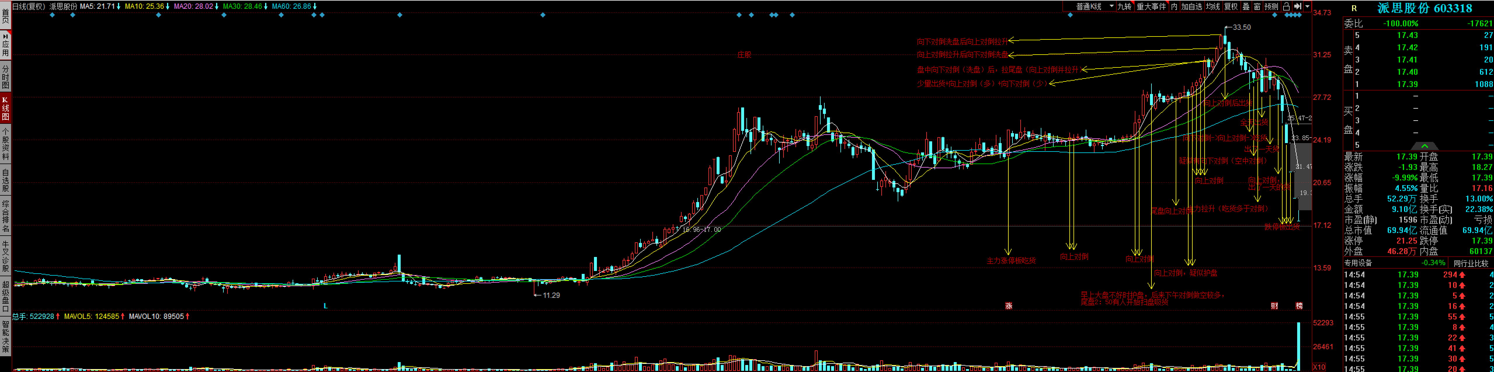Open the 个股资料 sidebar tab
Screen dimensions: 1494x372
[6, 143]
